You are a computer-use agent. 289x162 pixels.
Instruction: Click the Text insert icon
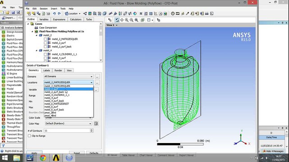pos(161,13)
